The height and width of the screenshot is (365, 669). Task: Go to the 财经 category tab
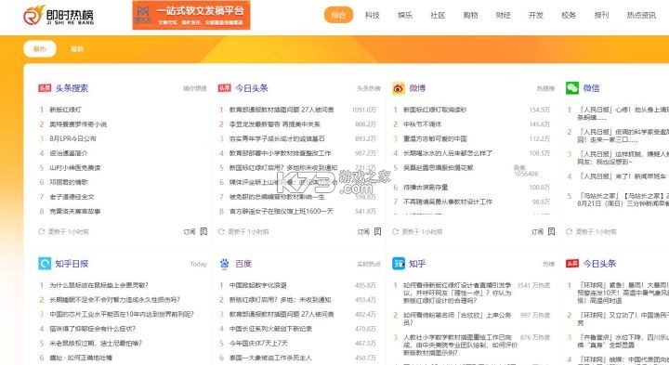[504, 16]
